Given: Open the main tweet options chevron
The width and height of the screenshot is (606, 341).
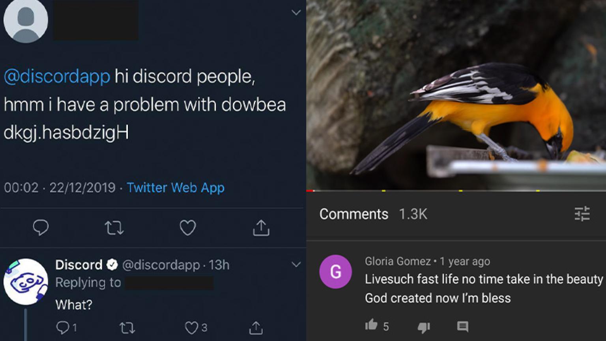Looking at the screenshot, I should (x=296, y=13).
